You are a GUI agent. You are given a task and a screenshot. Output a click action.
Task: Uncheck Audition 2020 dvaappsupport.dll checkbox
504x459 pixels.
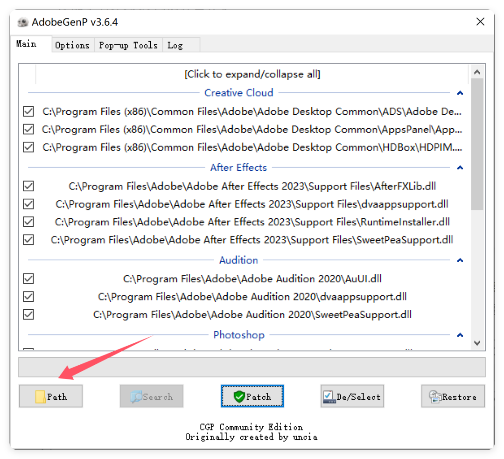28,297
